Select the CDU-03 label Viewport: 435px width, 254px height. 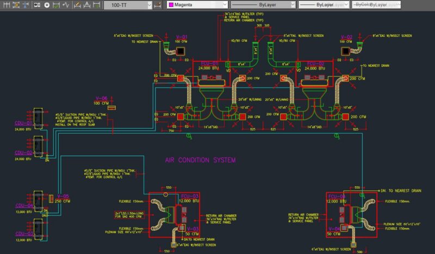[24, 234]
